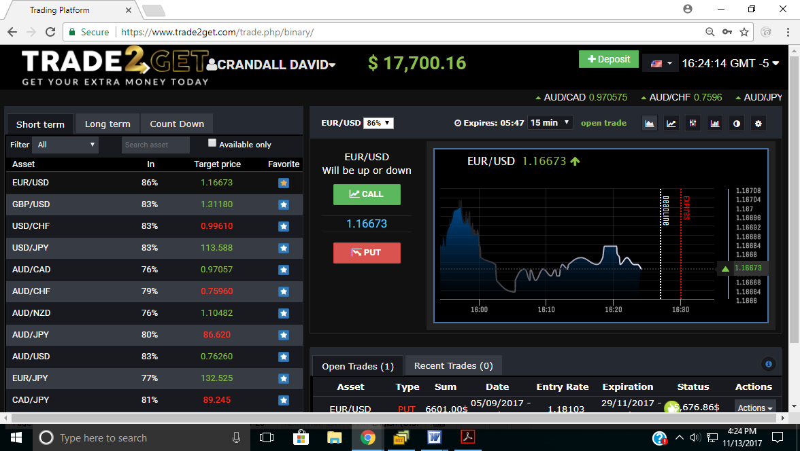This screenshot has height=451, width=800.
Task: Expand the CRANDALL DAVID account menu
Action: click(271, 65)
